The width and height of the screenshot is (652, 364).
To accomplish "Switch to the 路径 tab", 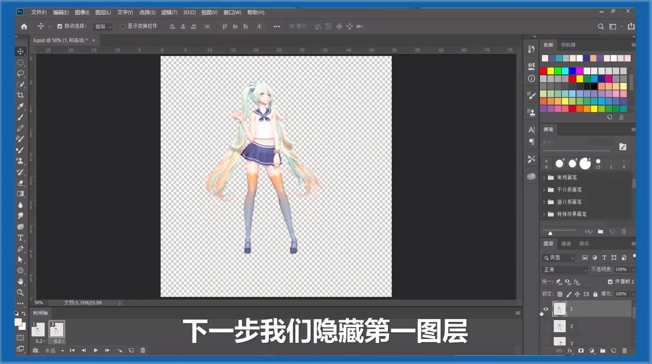I will 584,244.
